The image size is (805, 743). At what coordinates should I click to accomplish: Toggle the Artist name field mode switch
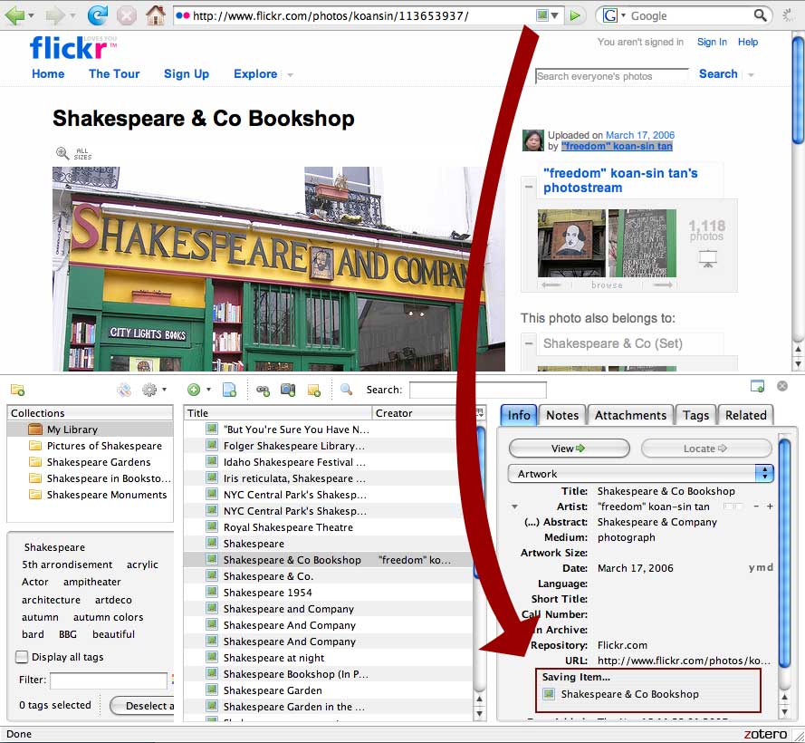733,507
